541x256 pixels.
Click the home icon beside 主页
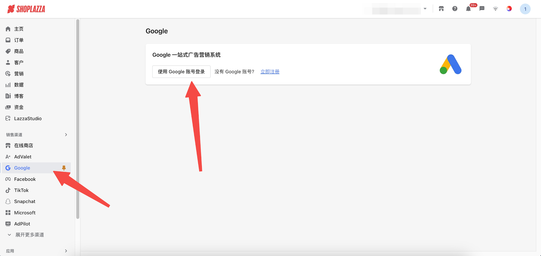pyautogui.click(x=8, y=29)
